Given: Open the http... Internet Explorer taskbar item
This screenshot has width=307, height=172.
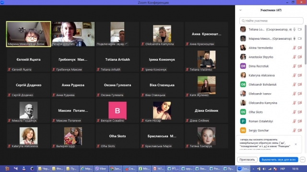Looking at the screenshot, I should 86,169.
